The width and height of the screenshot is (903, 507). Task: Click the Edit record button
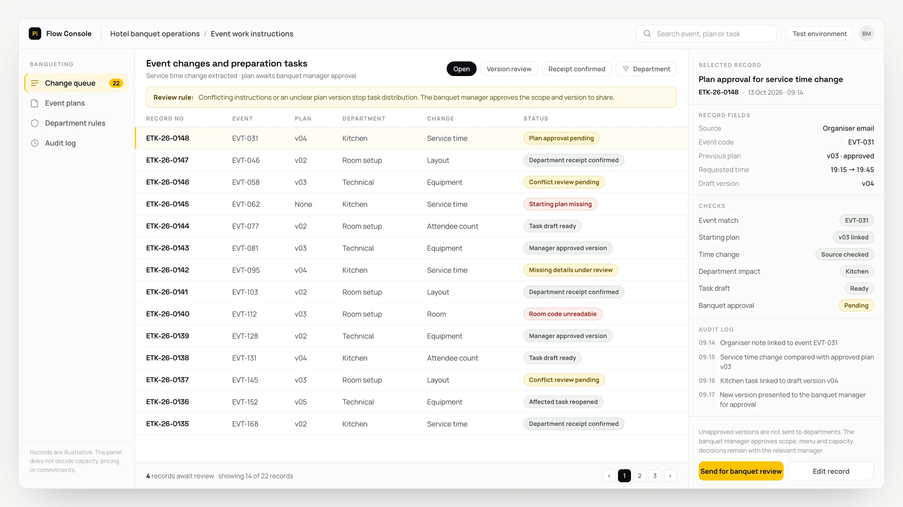pyautogui.click(x=831, y=471)
